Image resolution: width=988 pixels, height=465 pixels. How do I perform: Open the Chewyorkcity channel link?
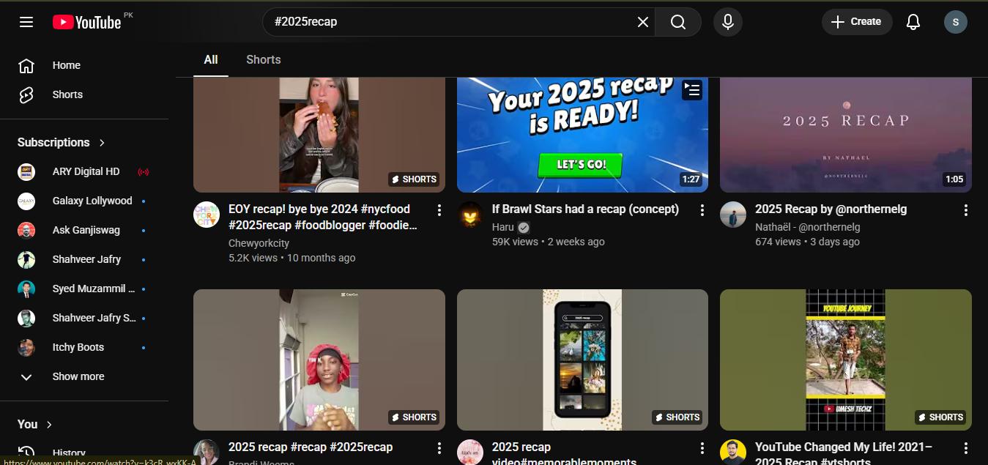pyautogui.click(x=259, y=242)
